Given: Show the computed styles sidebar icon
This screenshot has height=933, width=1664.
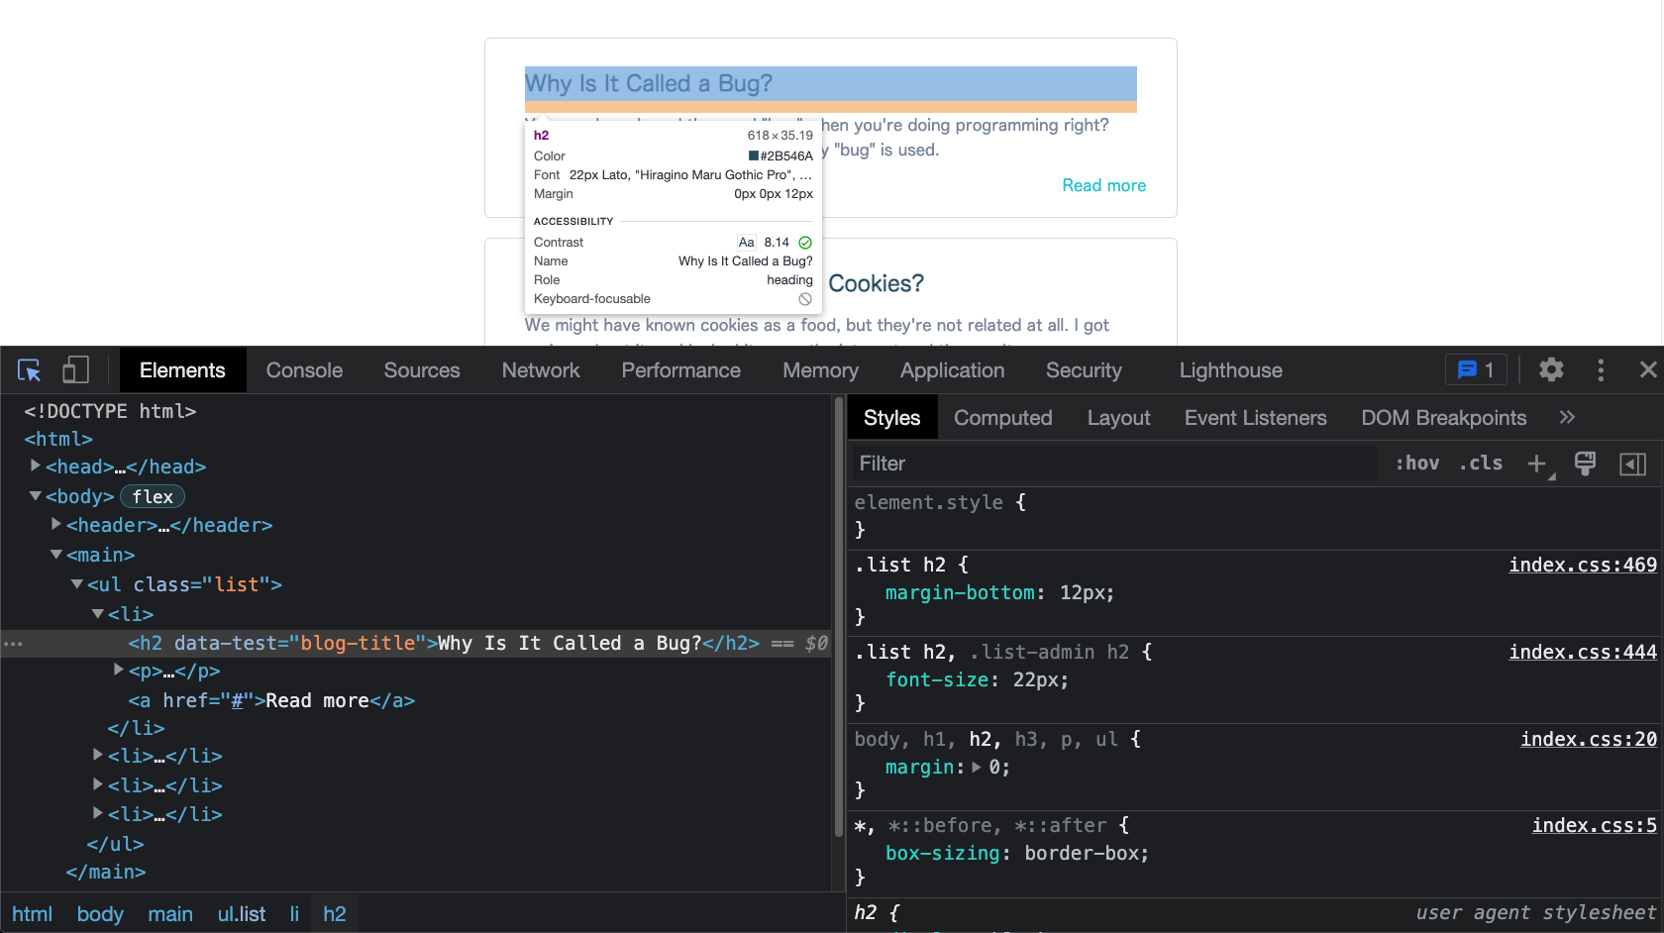Looking at the screenshot, I should 1632,464.
